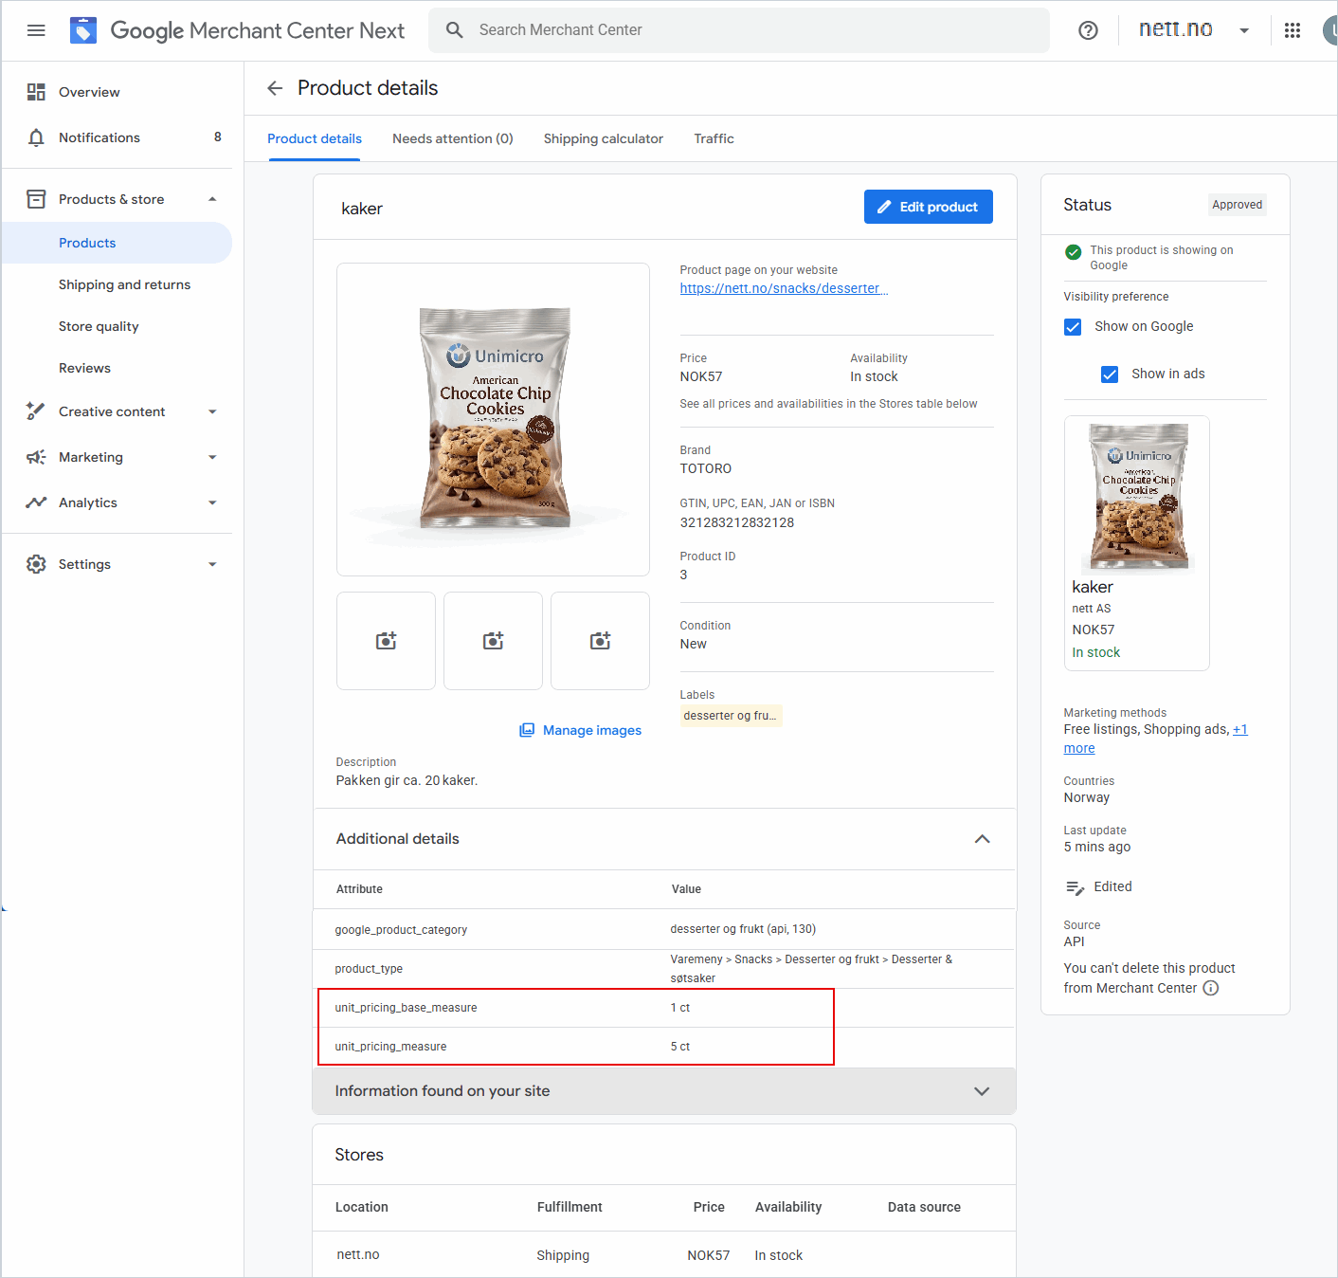Viewport: 1338px width, 1278px height.
Task: Open Store quality in sidebar
Action: [99, 326]
